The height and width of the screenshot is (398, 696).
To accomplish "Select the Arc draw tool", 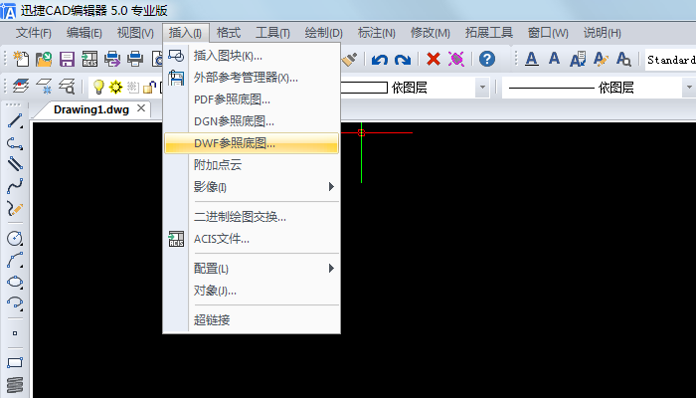I will tap(15, 260).
